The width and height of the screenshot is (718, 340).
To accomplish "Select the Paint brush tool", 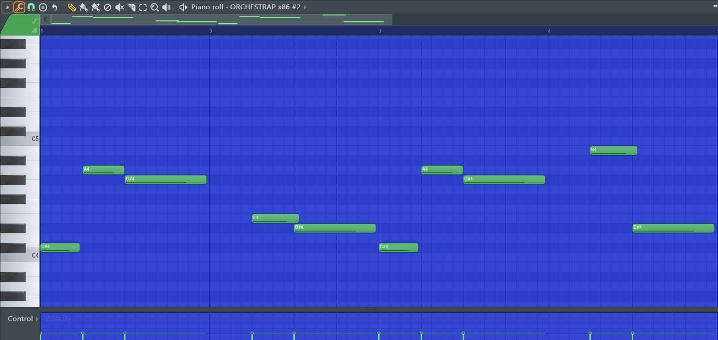I will tap(84, 7).
